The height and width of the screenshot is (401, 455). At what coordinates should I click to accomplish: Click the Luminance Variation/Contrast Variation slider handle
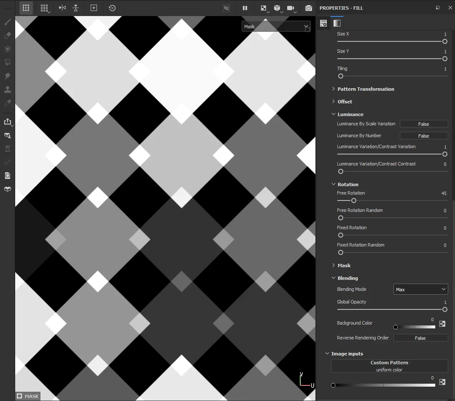[x=444, y=154]
